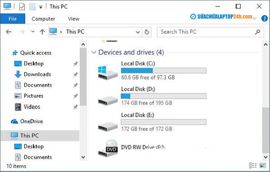This screenshot has height=172, width=270.
Task: Click the pin icon next to Pictures
Action: pyautogui.click(x=76, y=96)
